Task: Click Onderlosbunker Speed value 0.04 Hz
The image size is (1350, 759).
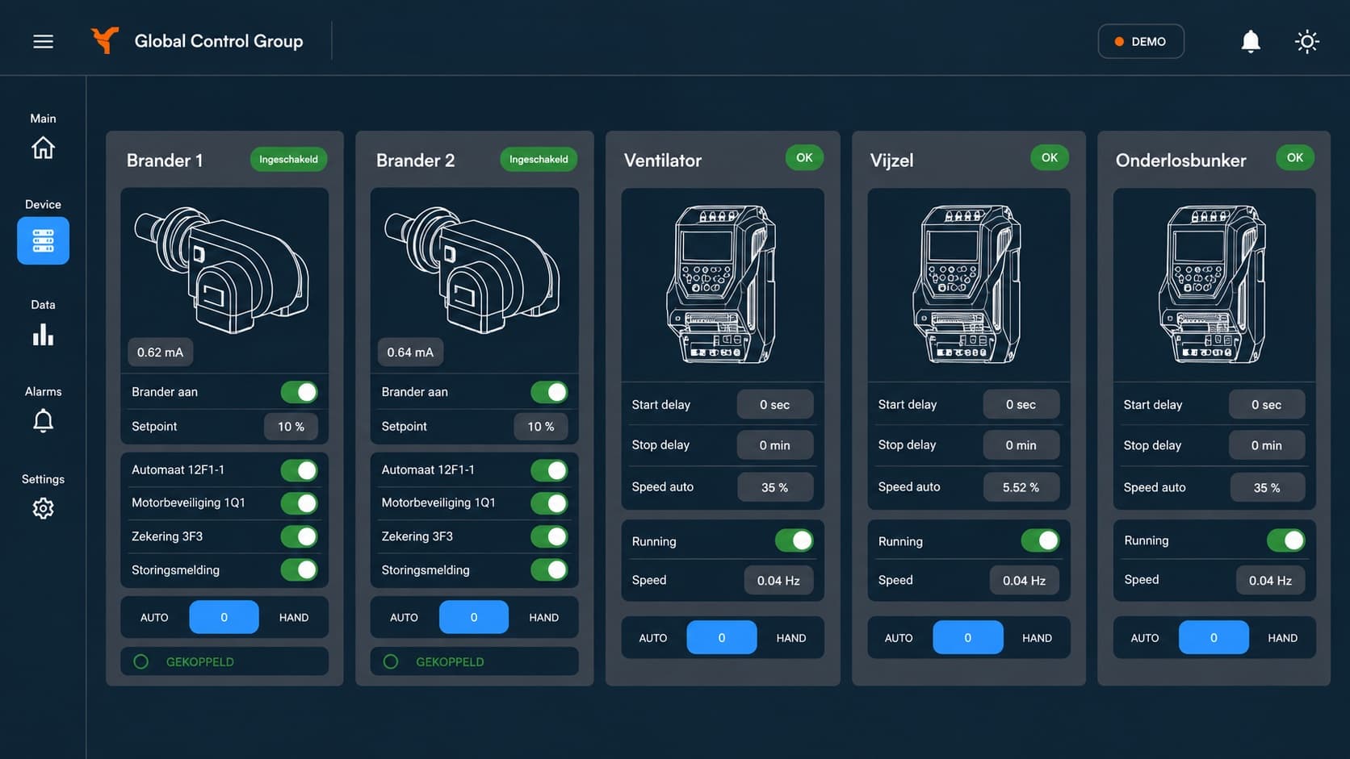Action: 1270,580
